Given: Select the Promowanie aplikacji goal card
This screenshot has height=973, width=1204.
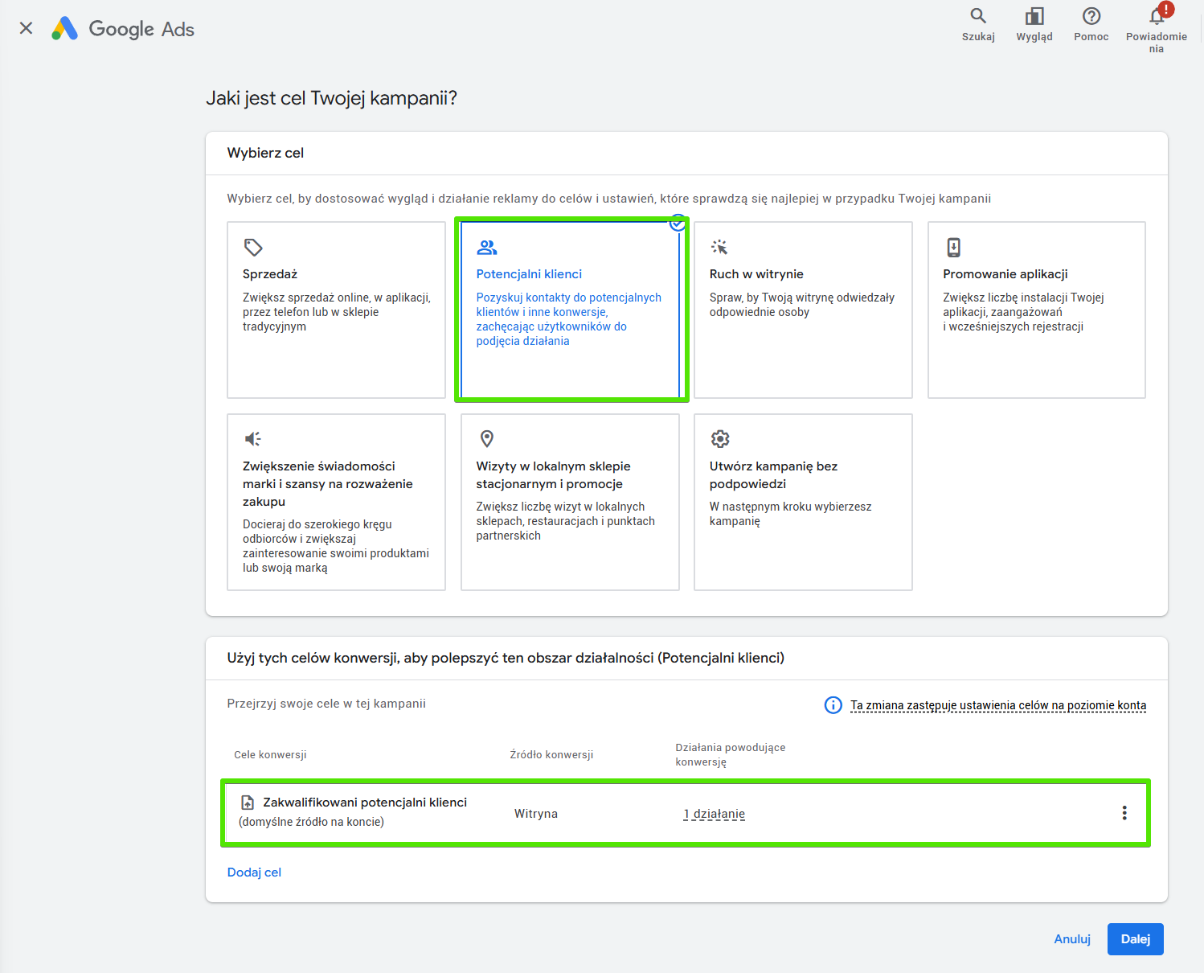Looking at the screenshot, I should tap(1036, 310).
